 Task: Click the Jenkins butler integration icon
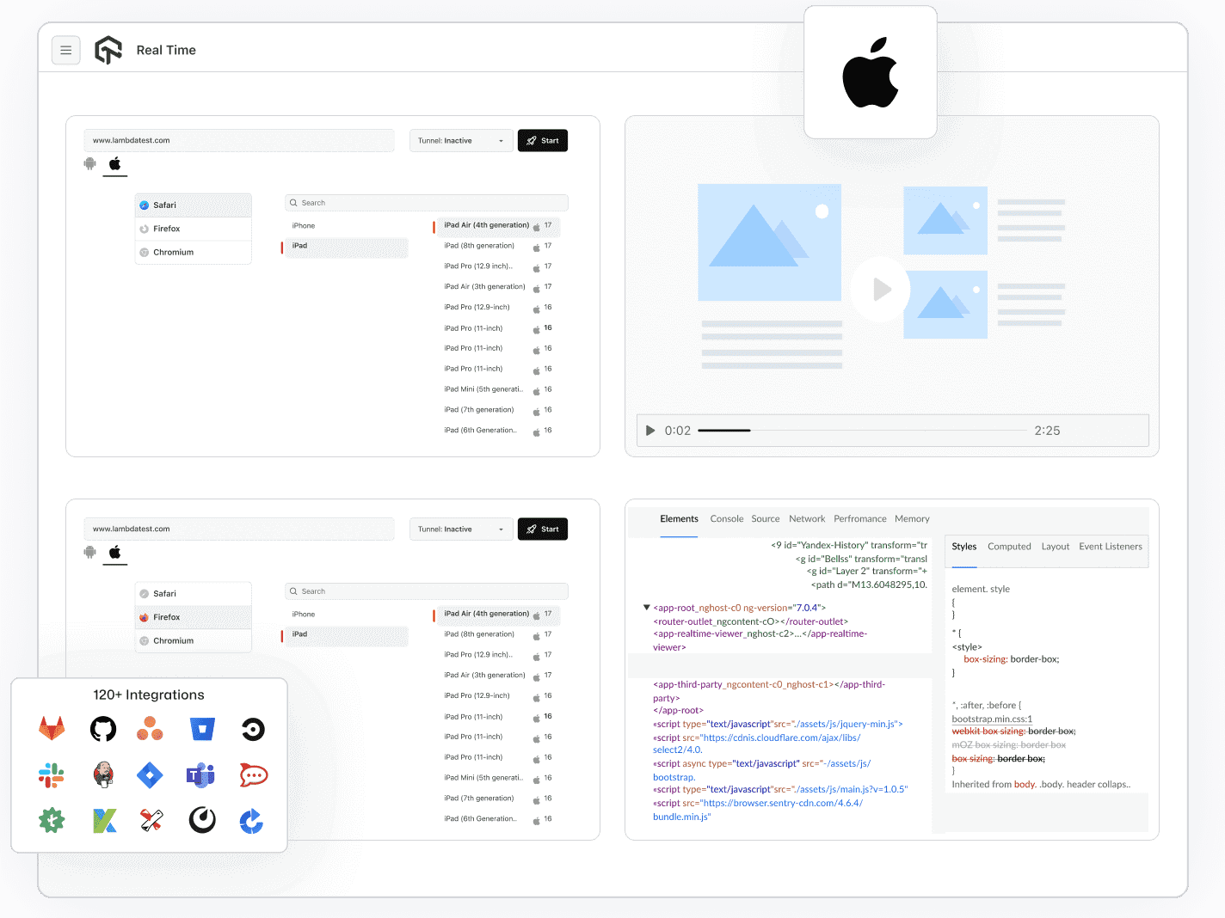tap(103, 775)
